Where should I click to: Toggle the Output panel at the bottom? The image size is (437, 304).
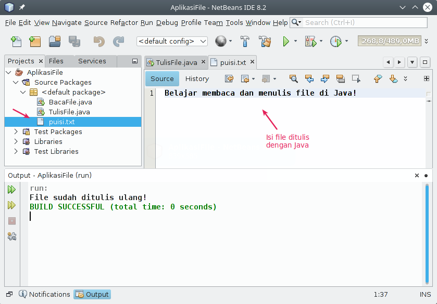(x=92, y=294)
